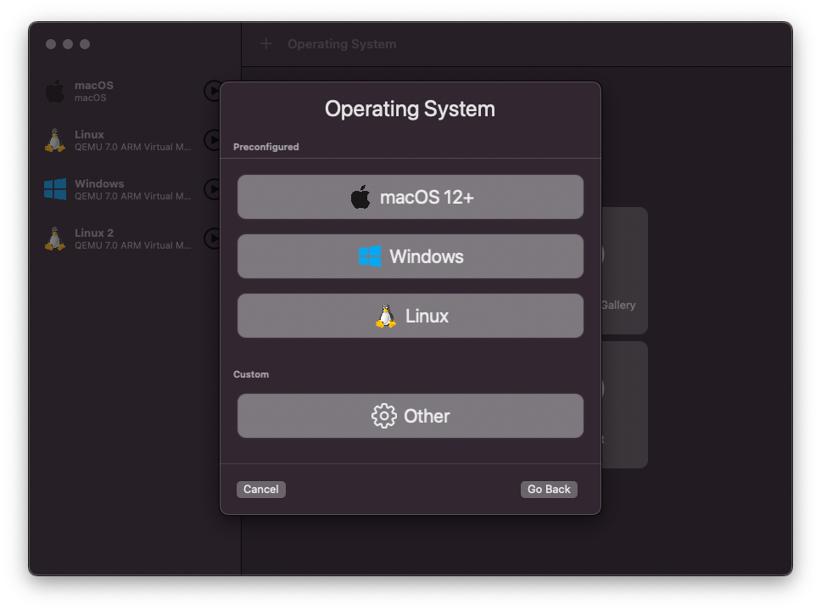Screen dimensions: 821x611
Task: Click the Windows logo on Windows button
Action: (x=370, y=256)
